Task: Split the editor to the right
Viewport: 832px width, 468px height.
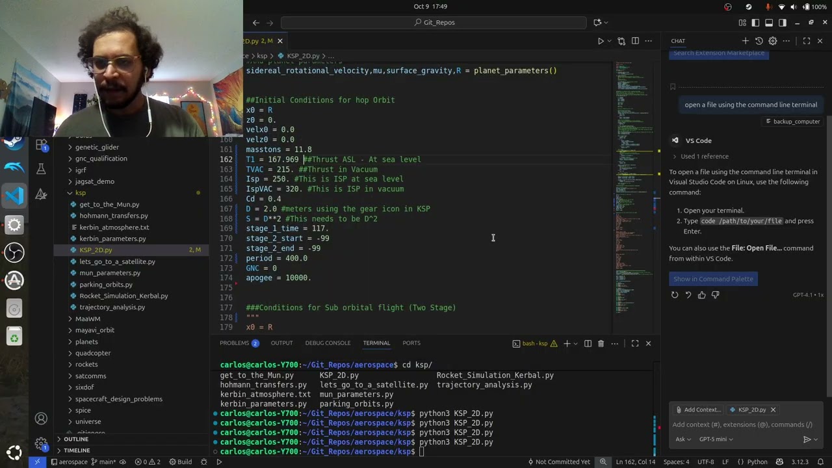Action: (635, 41)
